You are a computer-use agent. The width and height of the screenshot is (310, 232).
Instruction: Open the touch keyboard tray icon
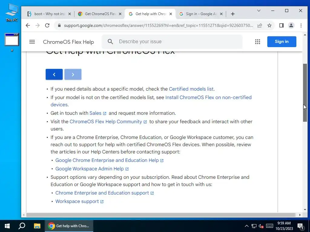point(269,226)
